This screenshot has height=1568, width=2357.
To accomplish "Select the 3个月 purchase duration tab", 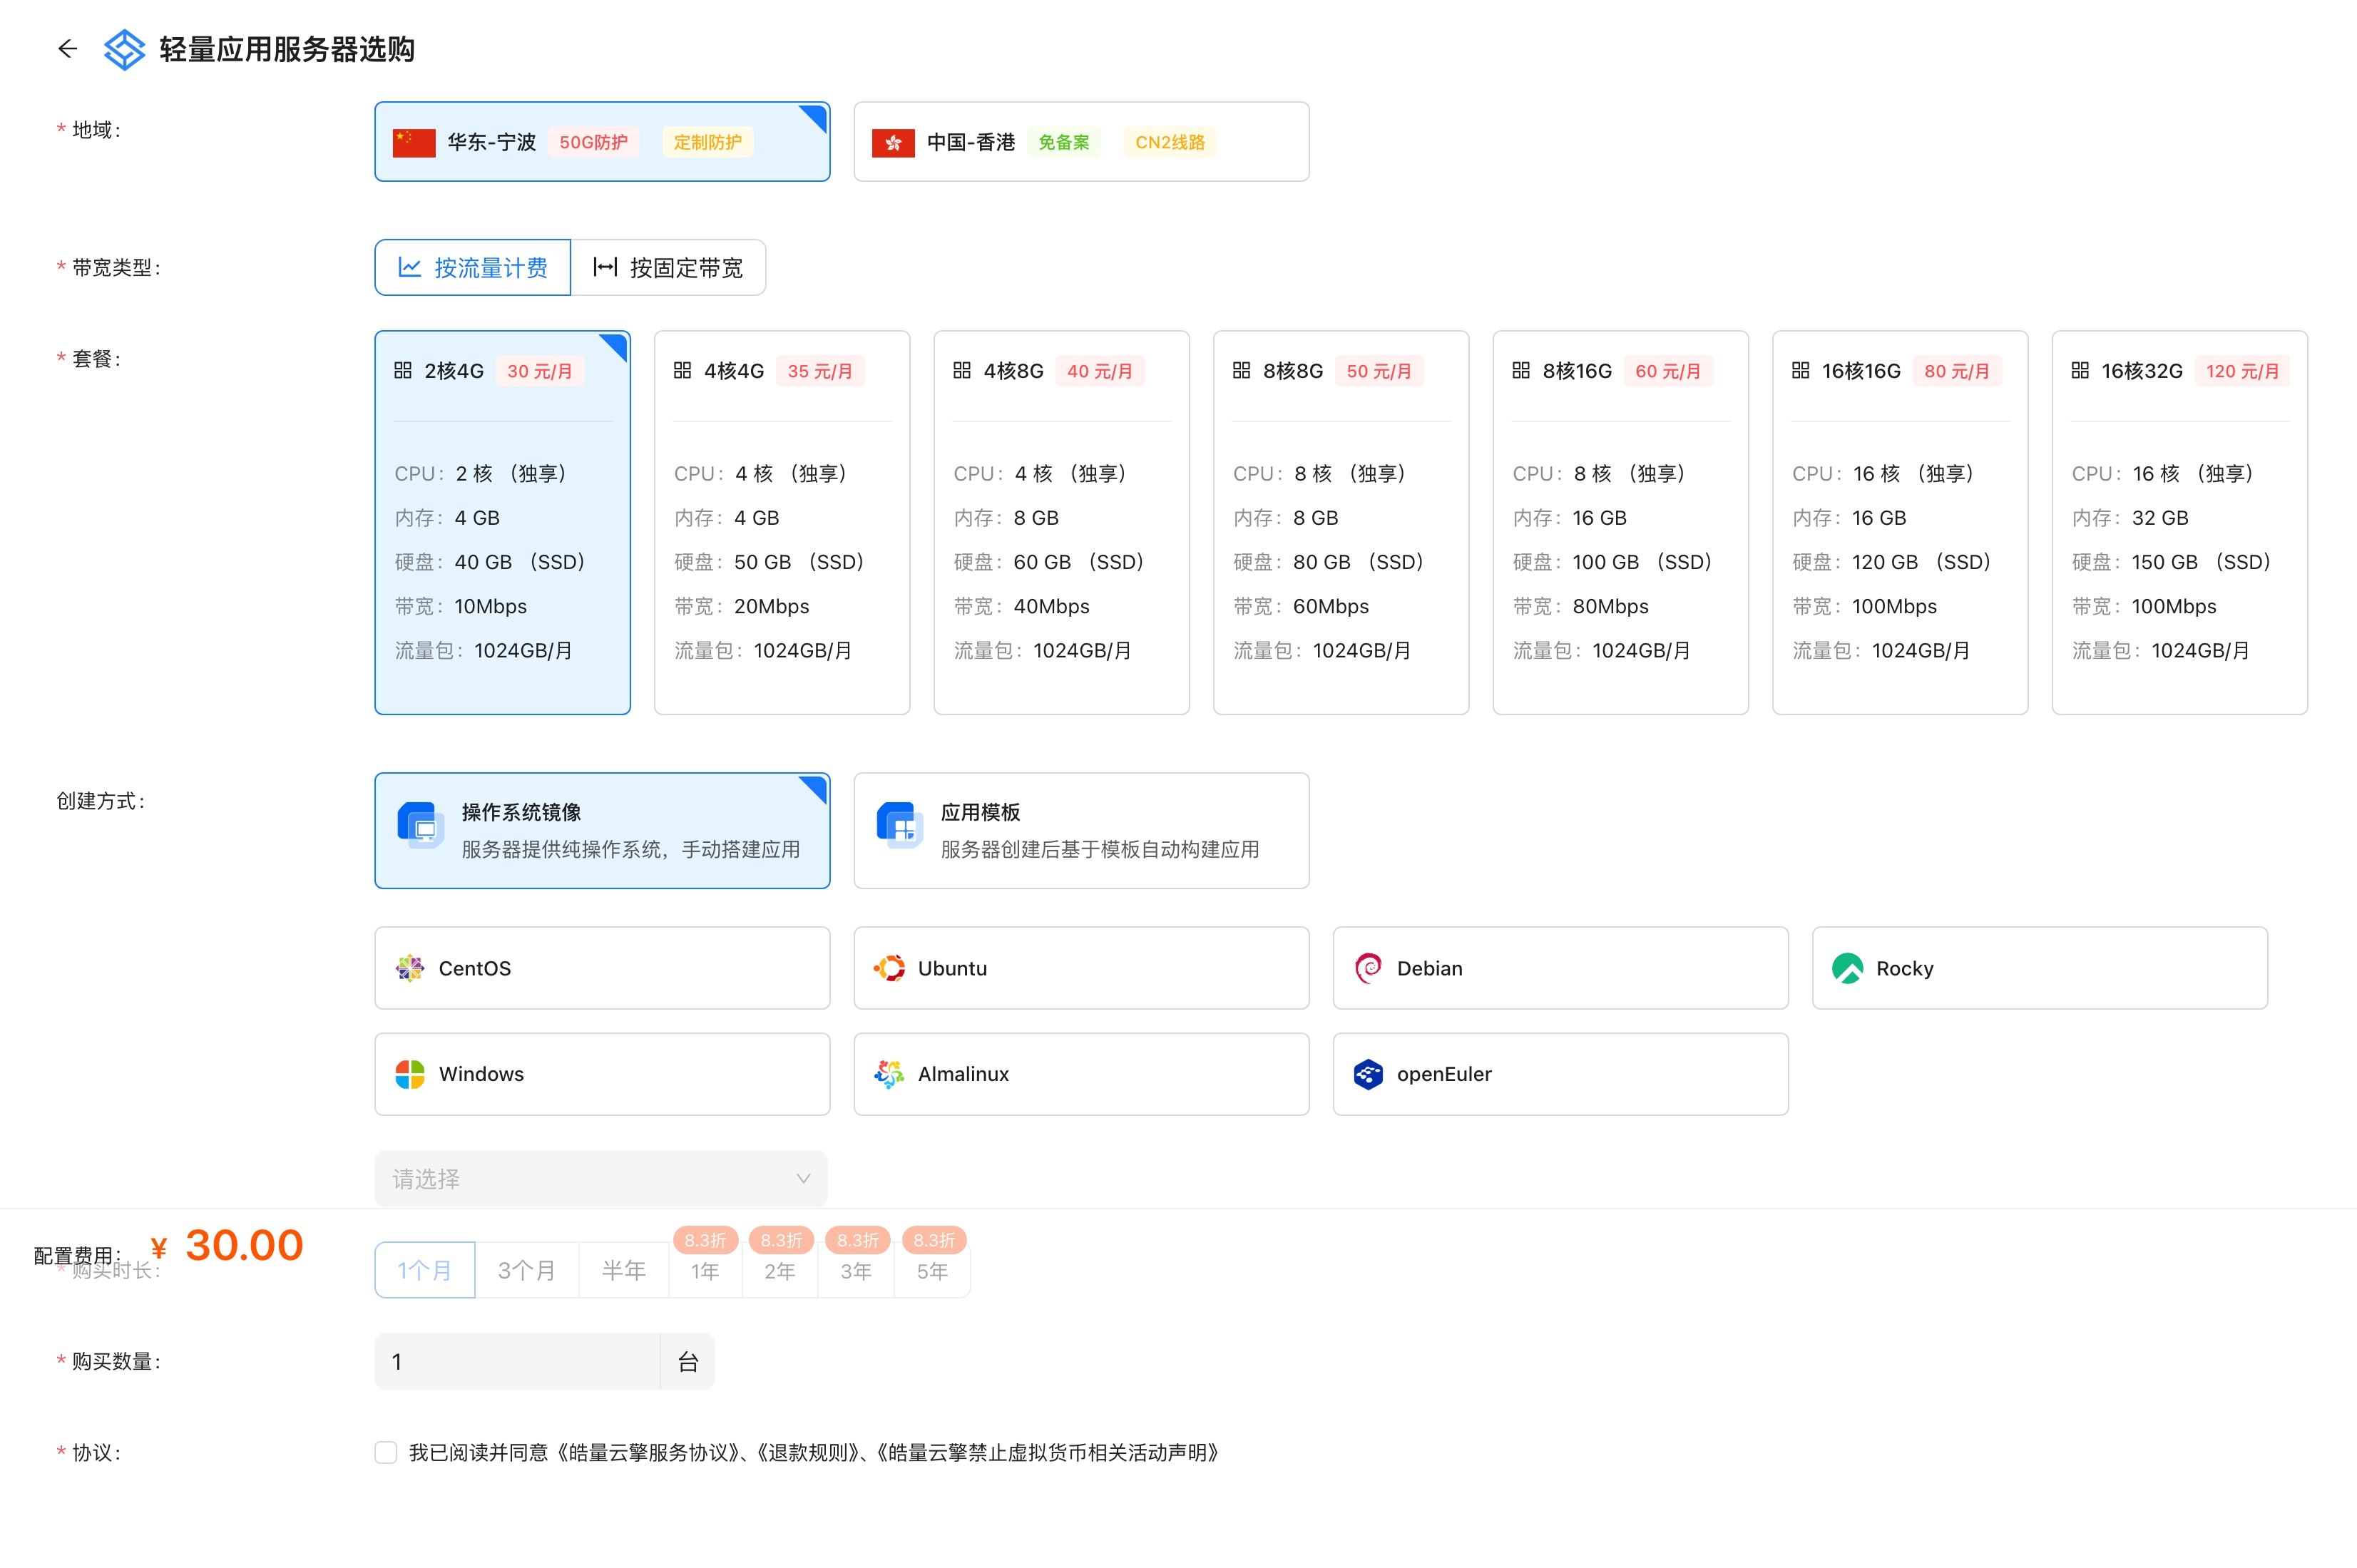I will 526,1270.
